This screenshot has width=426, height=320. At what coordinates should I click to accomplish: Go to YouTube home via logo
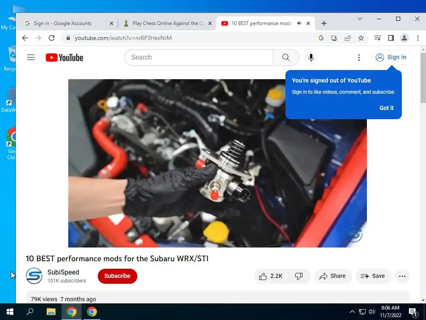tap(64, 57)
